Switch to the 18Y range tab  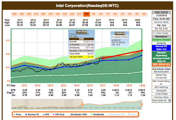(29, 14)
